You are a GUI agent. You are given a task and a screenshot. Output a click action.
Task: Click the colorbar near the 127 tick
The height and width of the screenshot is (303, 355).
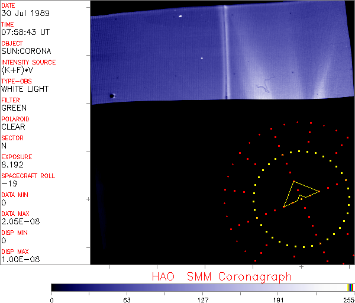pos(202,287)
